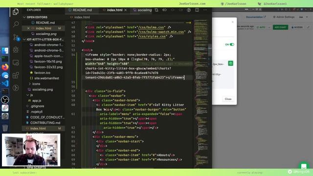
Task: Select .nojekyll in file tree
Action: pos(37,112)
